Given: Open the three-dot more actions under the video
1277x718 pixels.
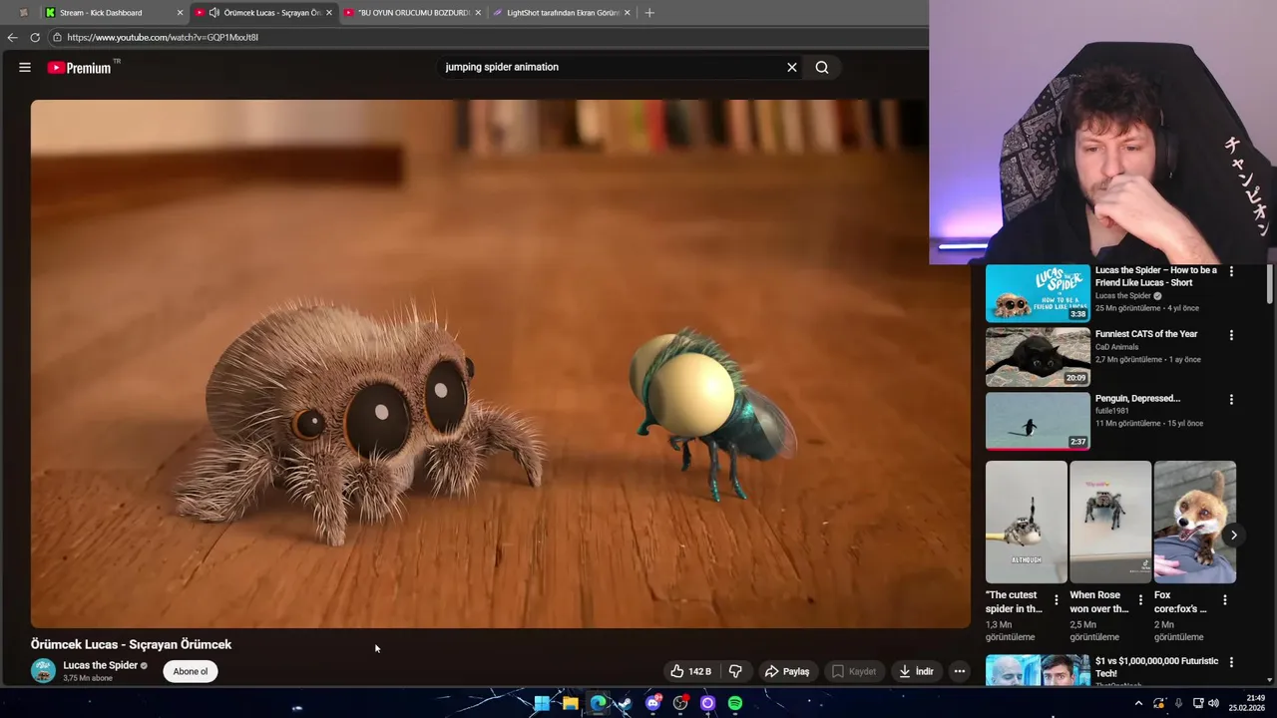Looking at the screenshot, I should 960,671.
